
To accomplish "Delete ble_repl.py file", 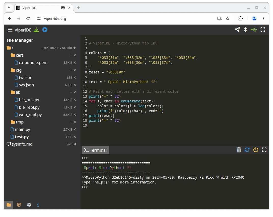I will 75,107.
